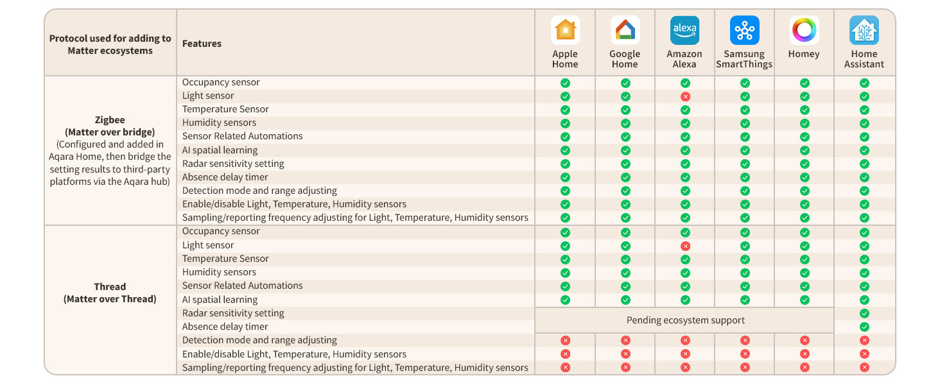Select the Homey rainbow ring icon

(804, 30)
